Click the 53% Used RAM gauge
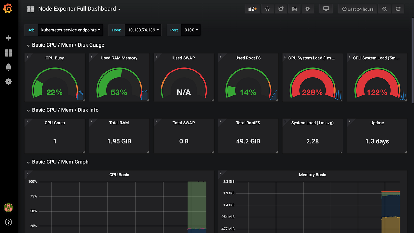Viewport: 414px width, 233px height. 119,83
